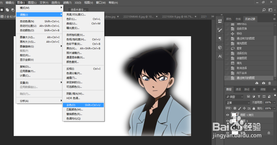Image resolution: width=277 pixels, height=145 pixels.
Task: Filter layers by smart objects icon
Action: [x=269, y=96]
